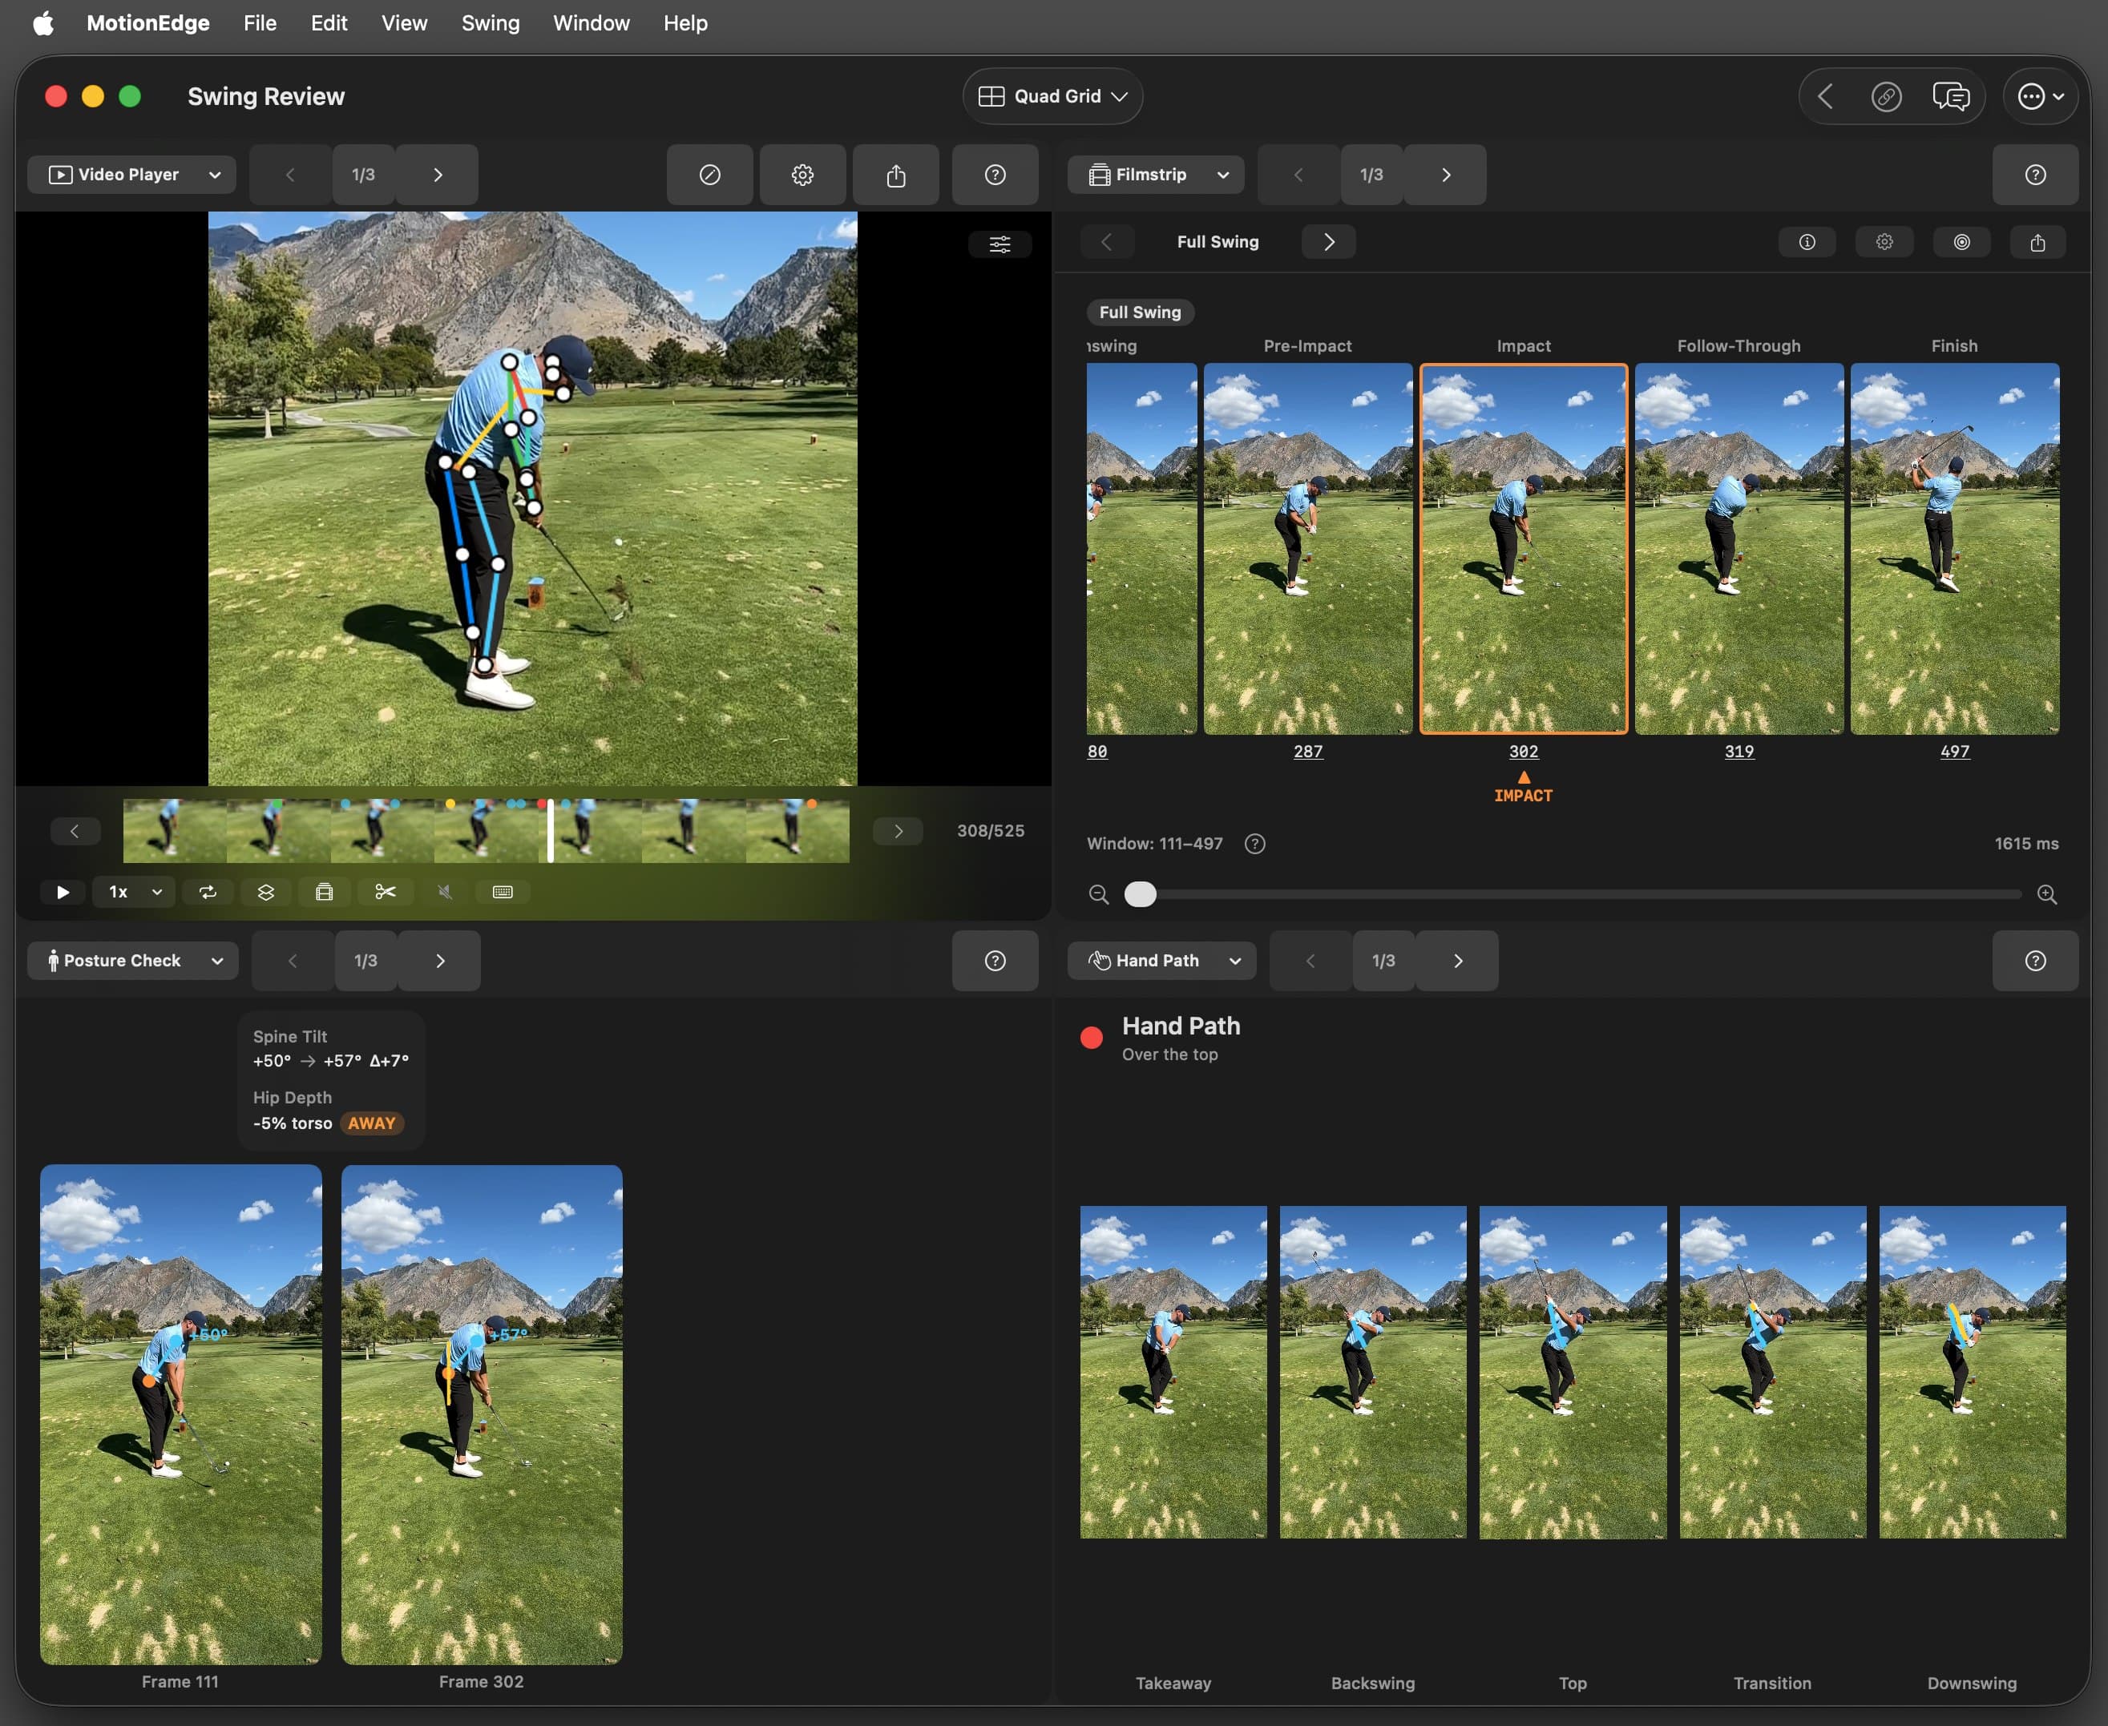The height and width of the screenshot is (1726, 2108).
Task: Toggle the muted speaker icon
Action: 445,892
